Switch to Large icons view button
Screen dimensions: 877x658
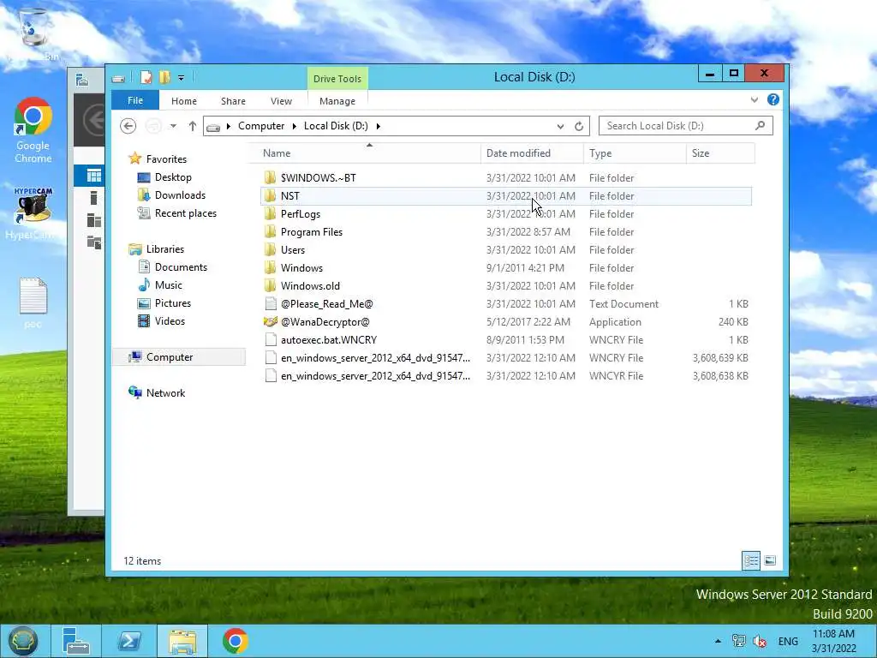point(770,560)
